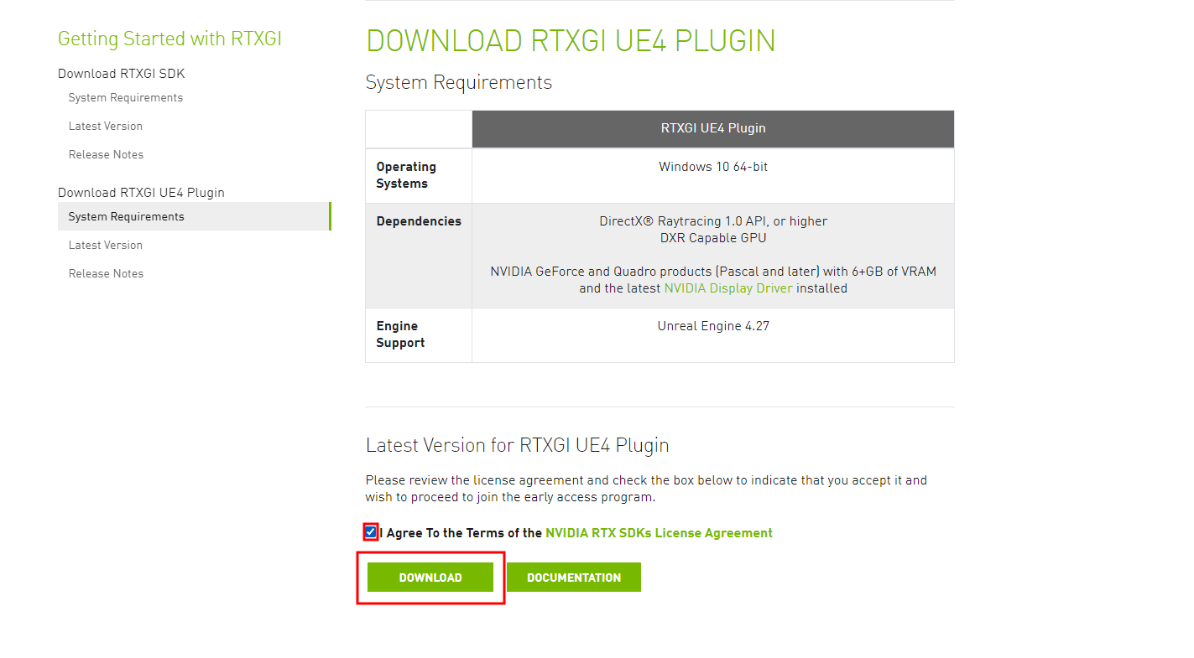Click the green DOWNLOAD button
The width and height of the screenshot is (1194, 658).
[430, 578]
